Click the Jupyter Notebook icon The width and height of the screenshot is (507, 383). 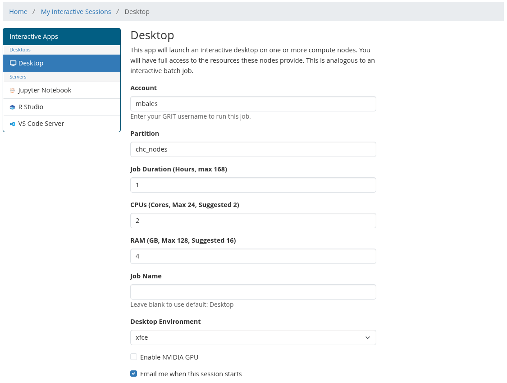click(x=13, y=90)
